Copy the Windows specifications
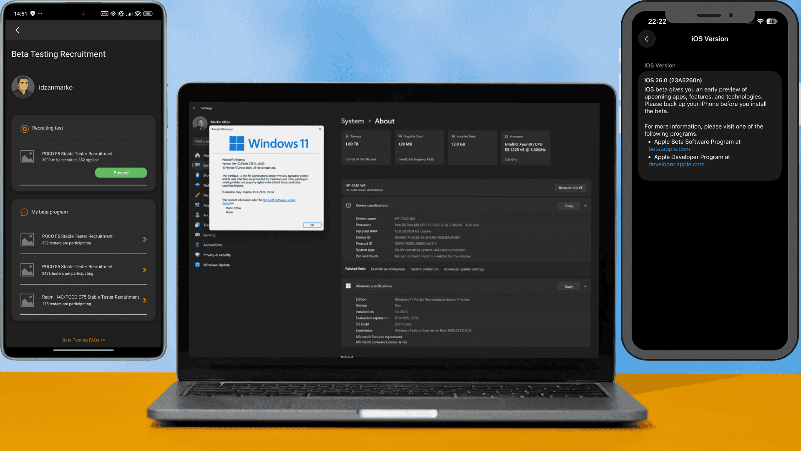Viewport: 801px width, 451px height. coord(569,286)
